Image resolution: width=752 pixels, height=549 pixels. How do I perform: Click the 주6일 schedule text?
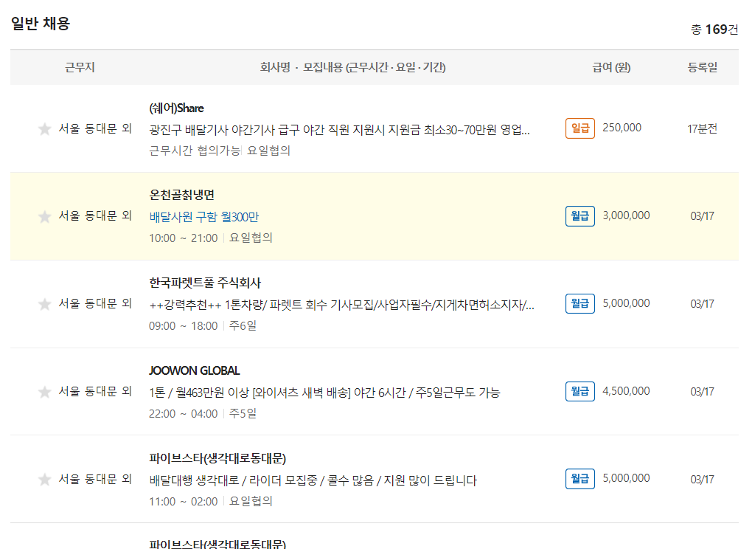243,326
